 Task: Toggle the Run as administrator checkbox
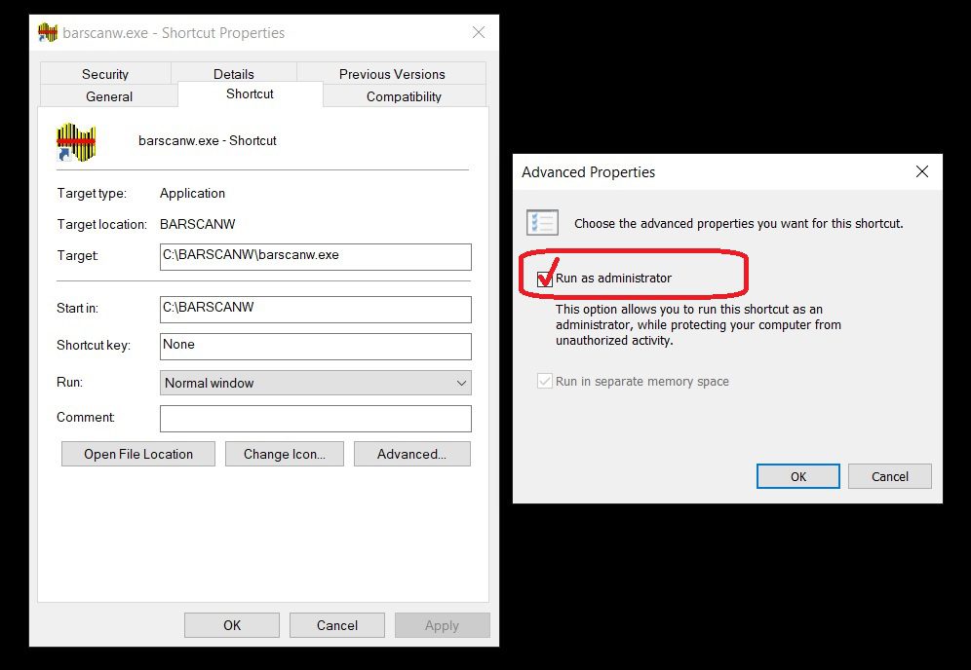coord(545,279)
